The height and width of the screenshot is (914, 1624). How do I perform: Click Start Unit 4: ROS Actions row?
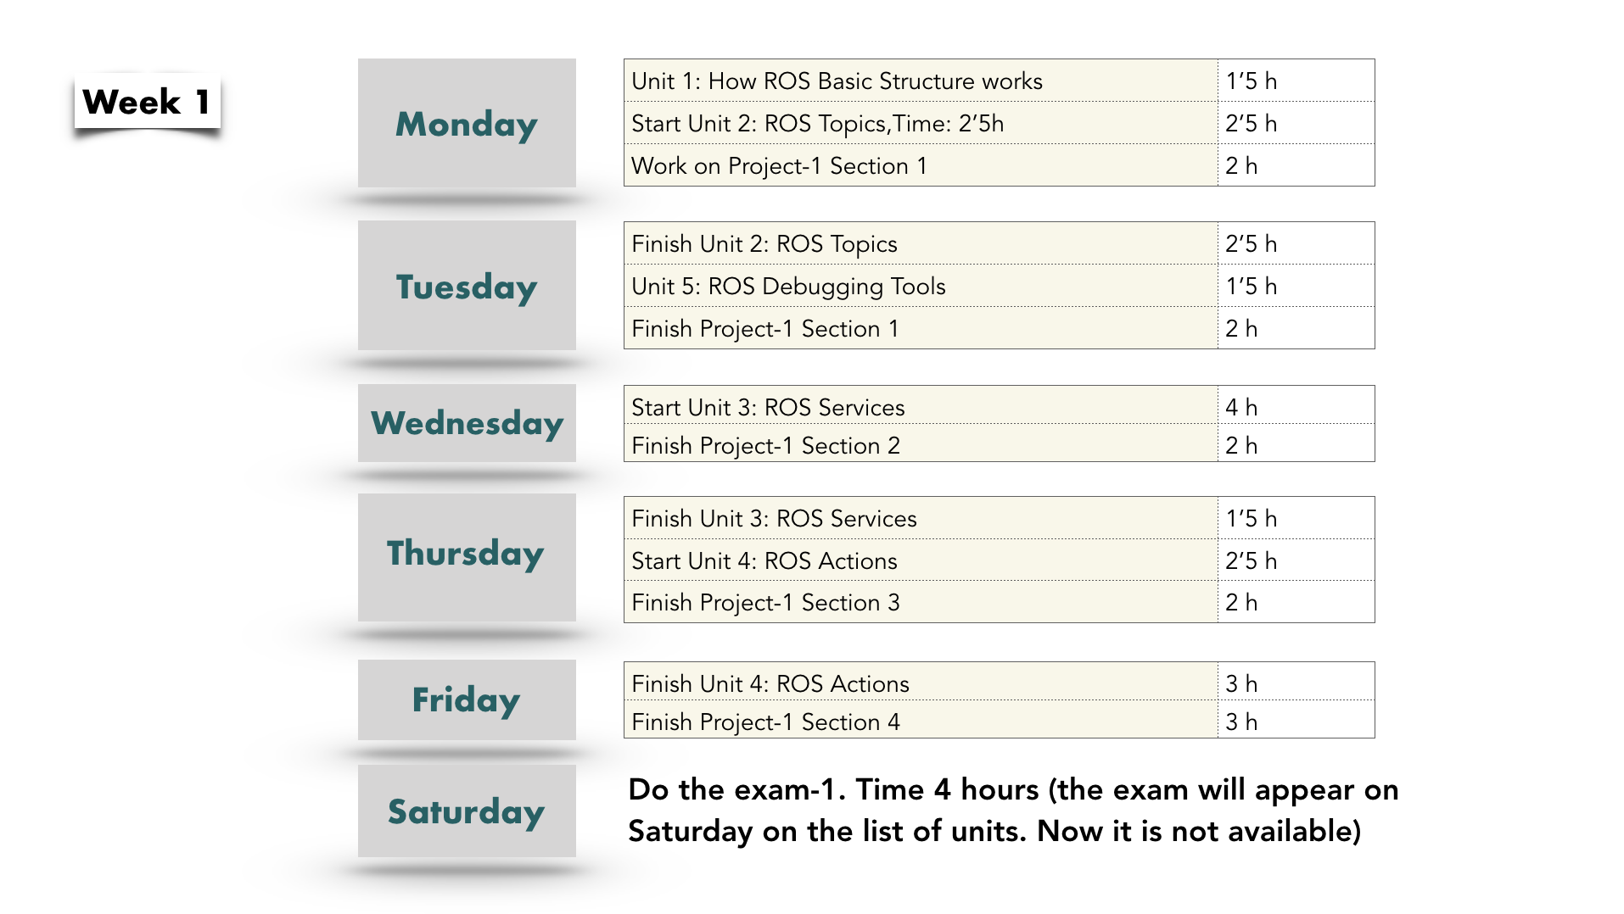pyautogui.click(x=999, y=560)
